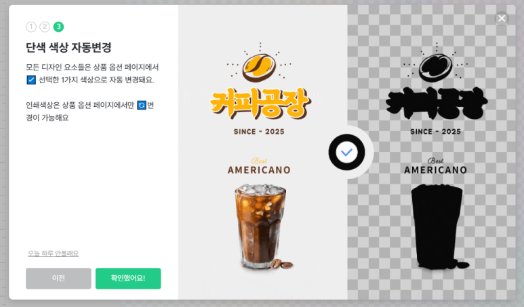Click the blue checkbox icon in description
This screenshot has width=524, height=307.
click(x=31, y=80)
